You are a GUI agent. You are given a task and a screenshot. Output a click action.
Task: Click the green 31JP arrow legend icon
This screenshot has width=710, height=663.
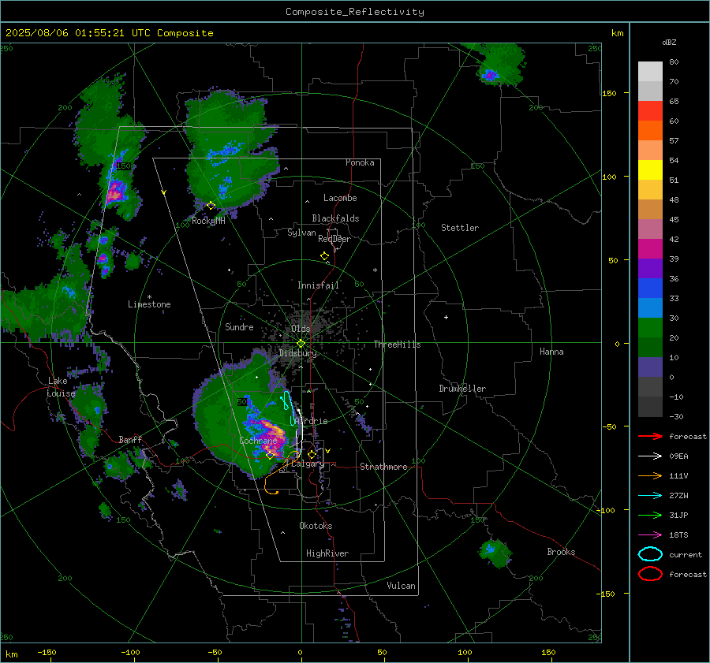pyautogui.click(x=650, y=515)
